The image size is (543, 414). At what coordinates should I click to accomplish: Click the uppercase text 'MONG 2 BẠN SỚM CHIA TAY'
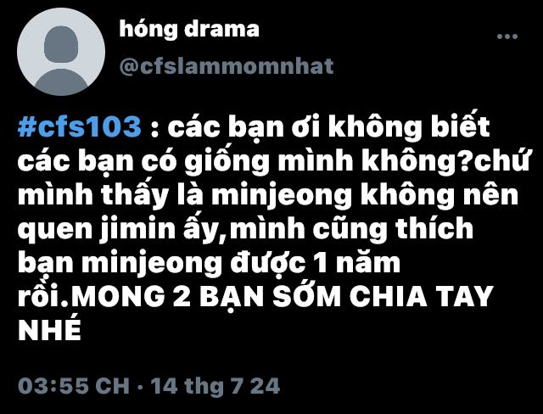283,297
